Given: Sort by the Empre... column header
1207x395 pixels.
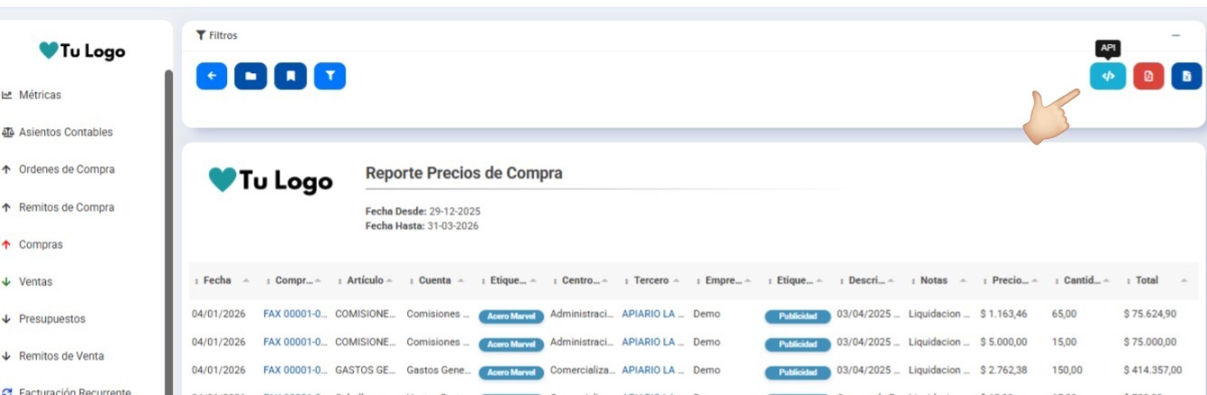Looking at the screenshot, I should 726,280.
